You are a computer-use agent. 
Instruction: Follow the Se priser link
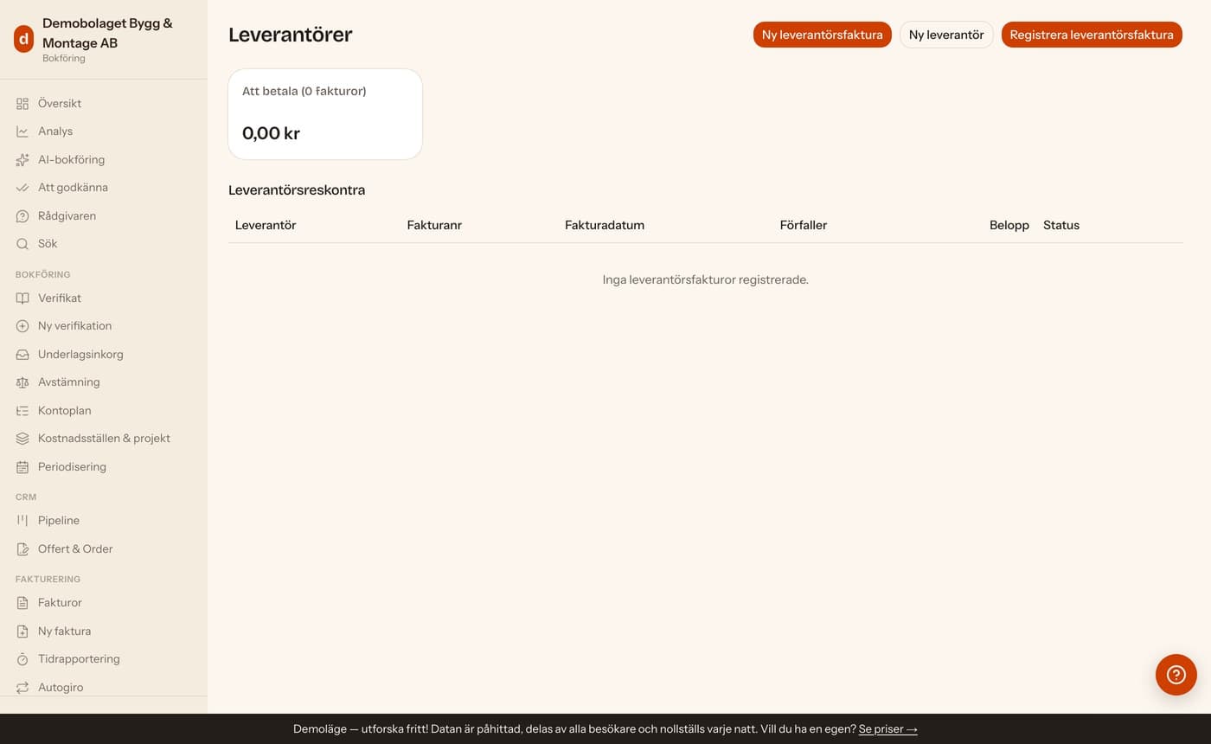coord(887,729)
